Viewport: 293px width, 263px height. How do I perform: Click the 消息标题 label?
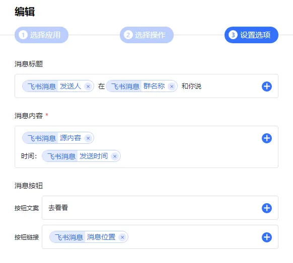(29, 64)
